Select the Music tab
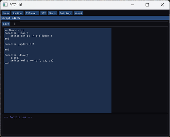Image resolution: width=170 pixels, height=137 pixels. [x=53, y=13]
